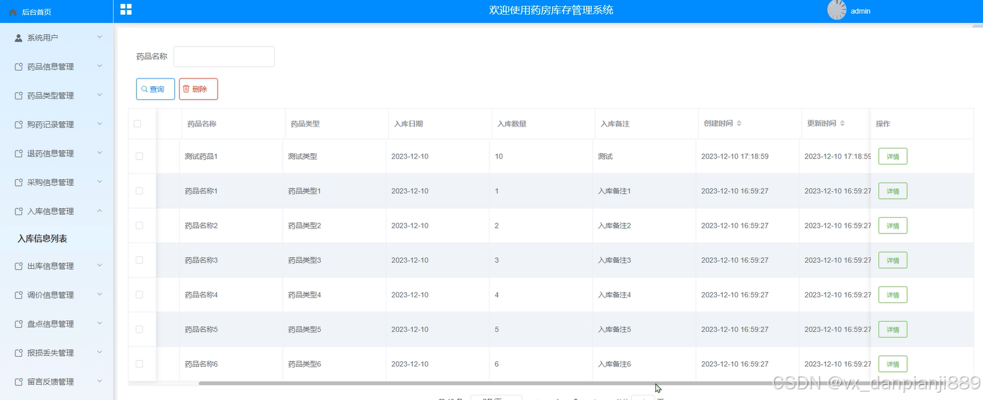Expand 调价信息管理 menu chevron
The height and width of the screenshot is (400, 983).
[x=100, y=294]
